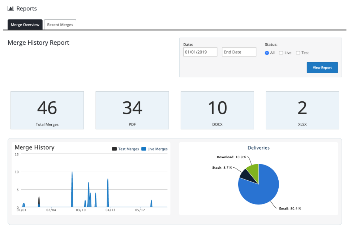Click the Live Merges blue legend square
Screen dimensions: 347x229
144,149
